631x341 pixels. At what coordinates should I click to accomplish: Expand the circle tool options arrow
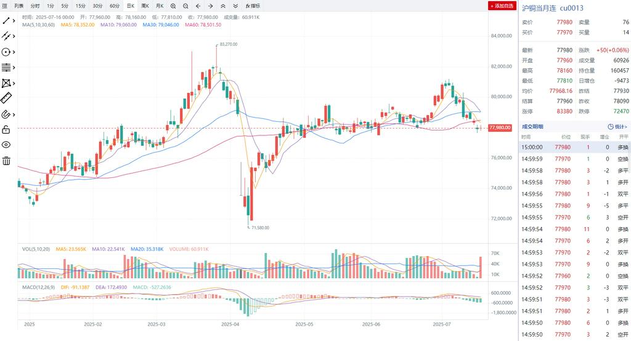tap(14, 52)
